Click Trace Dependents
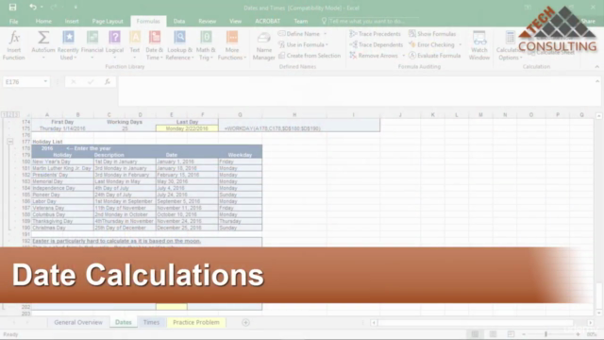Image resolution: width=604 pixels, height=340 pixels. [376, 44]
